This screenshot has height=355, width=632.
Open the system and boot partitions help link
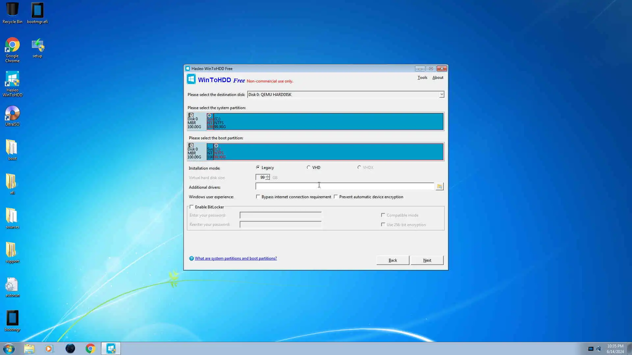click(x=236, y=258)
